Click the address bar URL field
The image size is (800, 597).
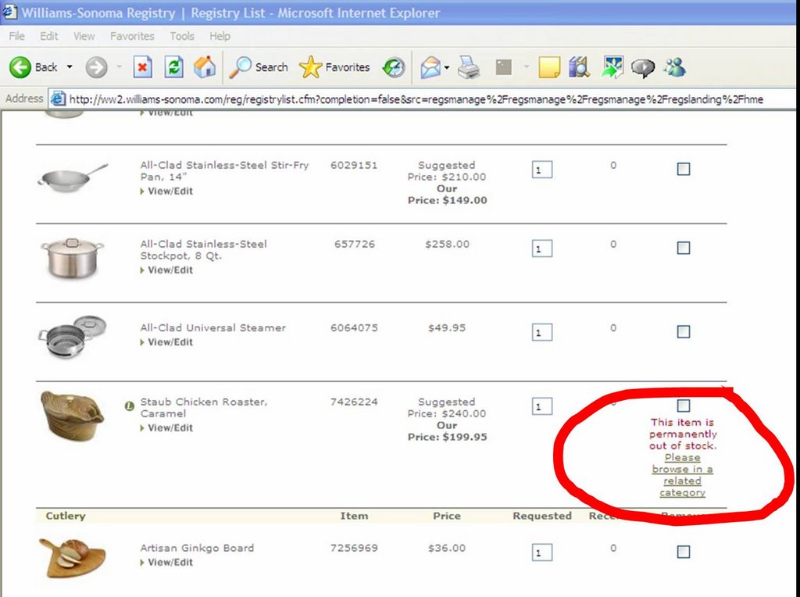[x=423, y=99]
